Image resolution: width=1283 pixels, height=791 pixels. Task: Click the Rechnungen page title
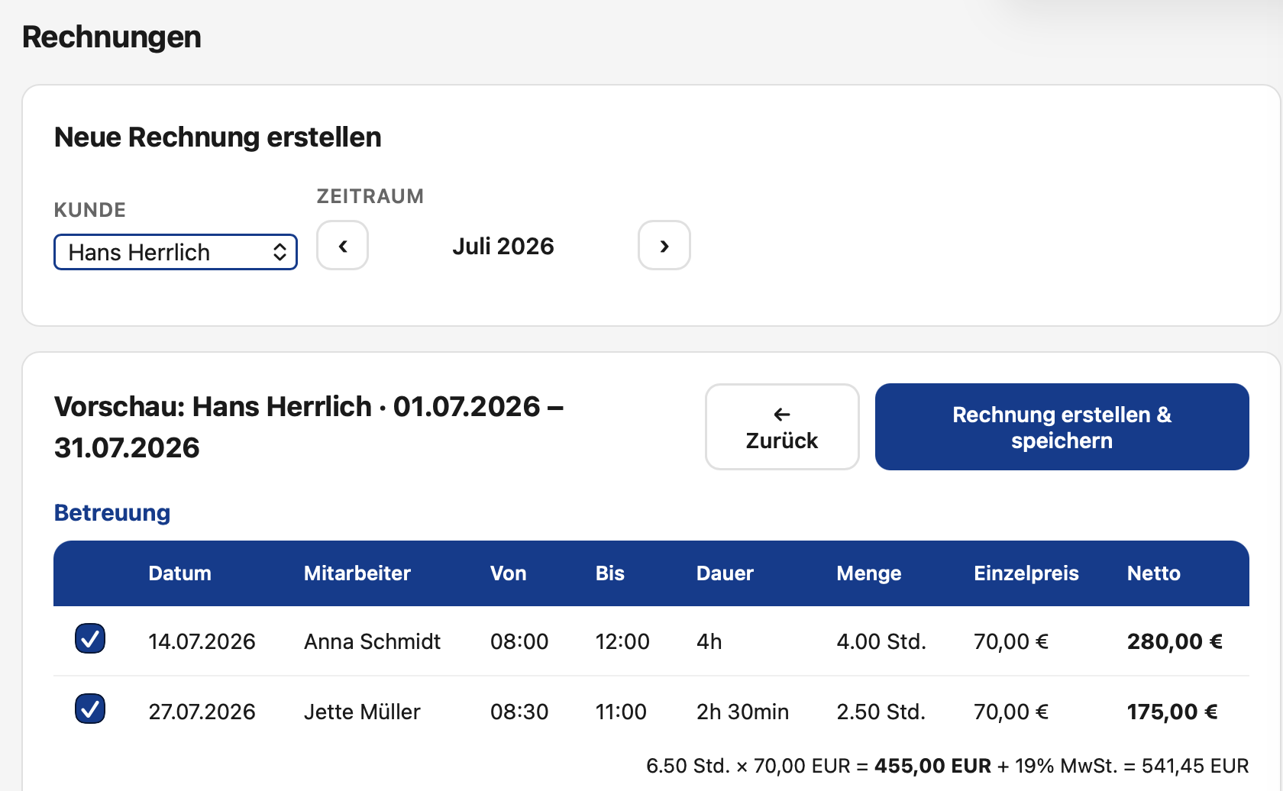point(111,37)
